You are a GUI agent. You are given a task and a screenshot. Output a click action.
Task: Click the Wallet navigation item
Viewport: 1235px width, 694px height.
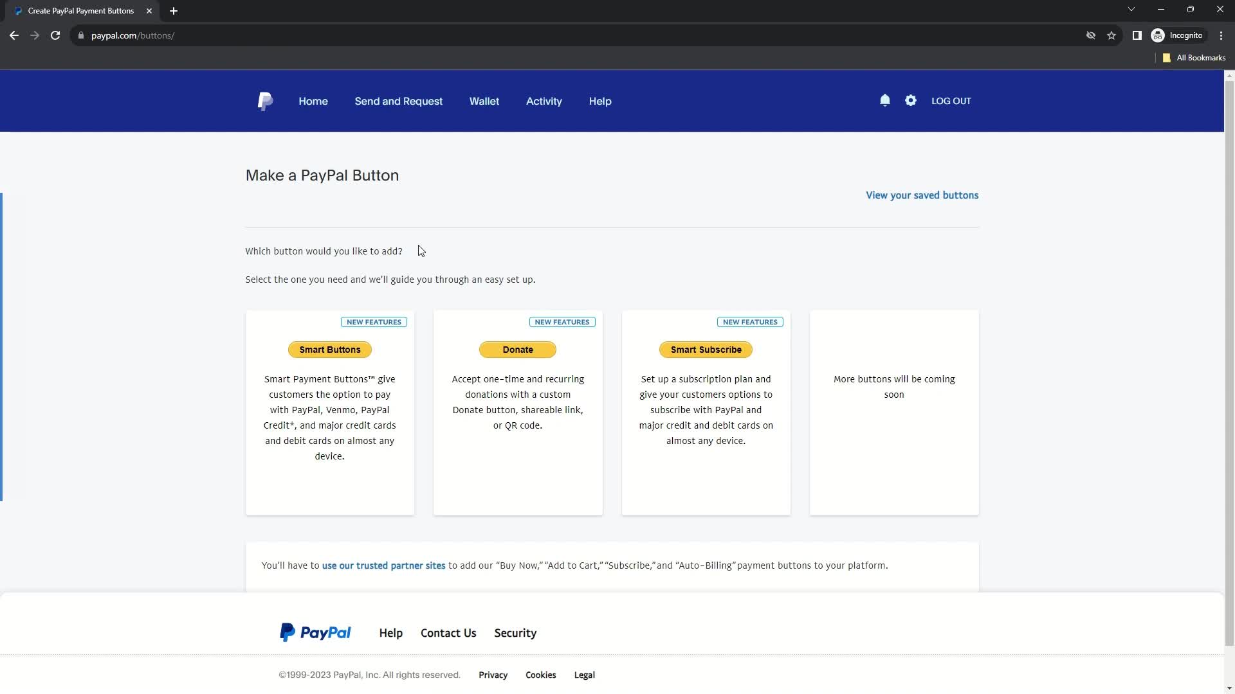pyautogui.click(x=484, y=101)
